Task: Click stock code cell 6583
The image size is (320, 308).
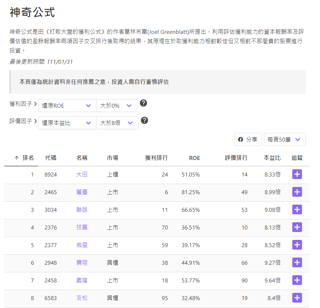Action: point(51,298)
